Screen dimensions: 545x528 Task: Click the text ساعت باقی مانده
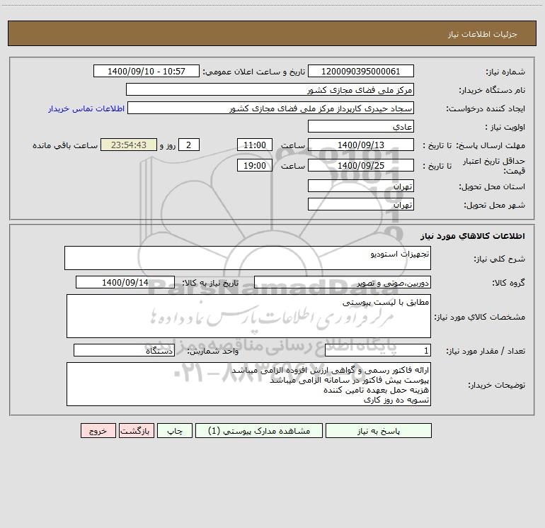[x=65, y=145]
